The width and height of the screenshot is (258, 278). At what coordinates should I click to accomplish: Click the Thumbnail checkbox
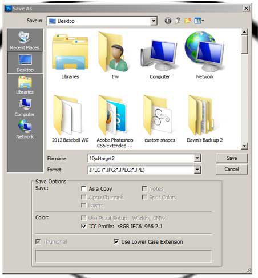pos(38,241)
